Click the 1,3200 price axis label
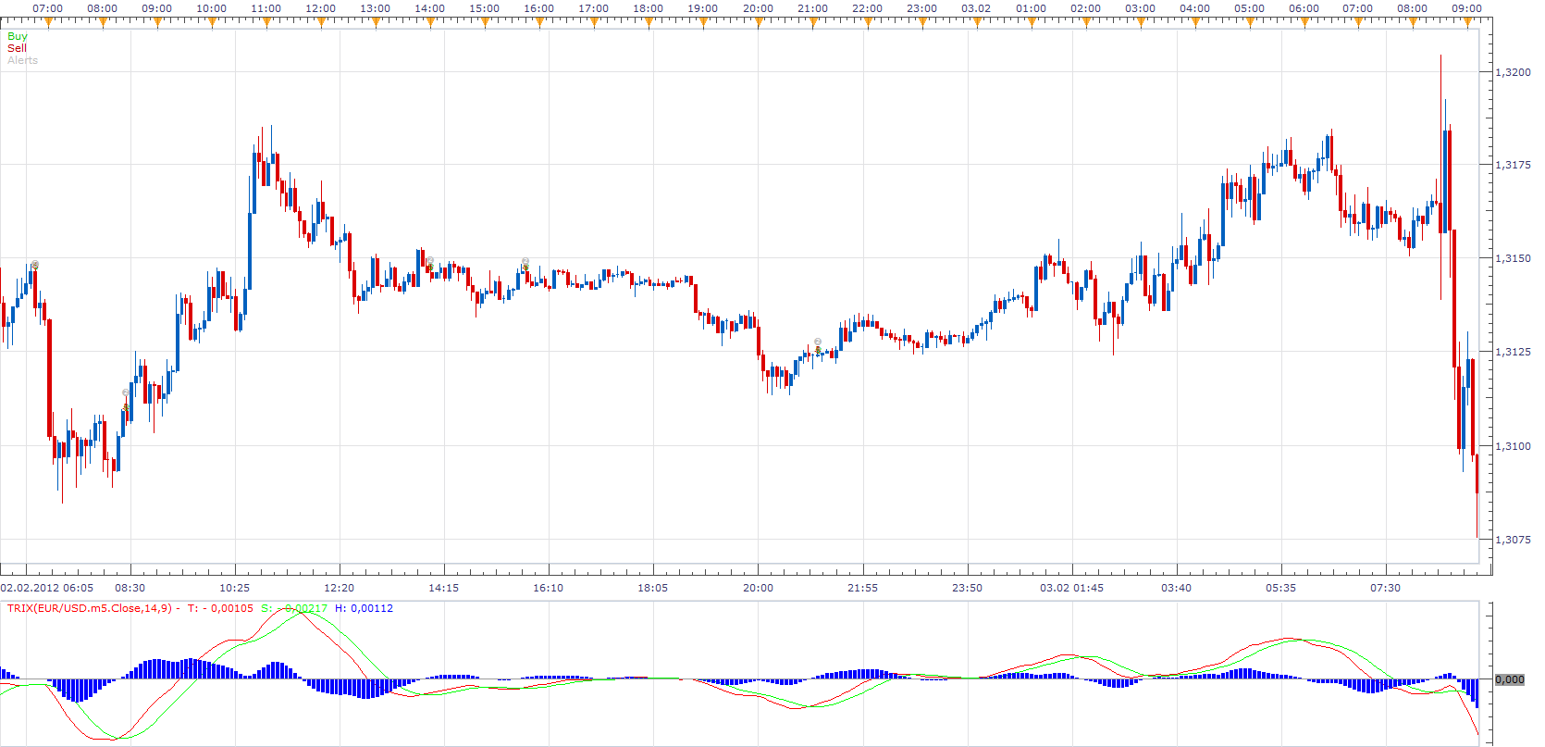 [x=1513, y=72]
